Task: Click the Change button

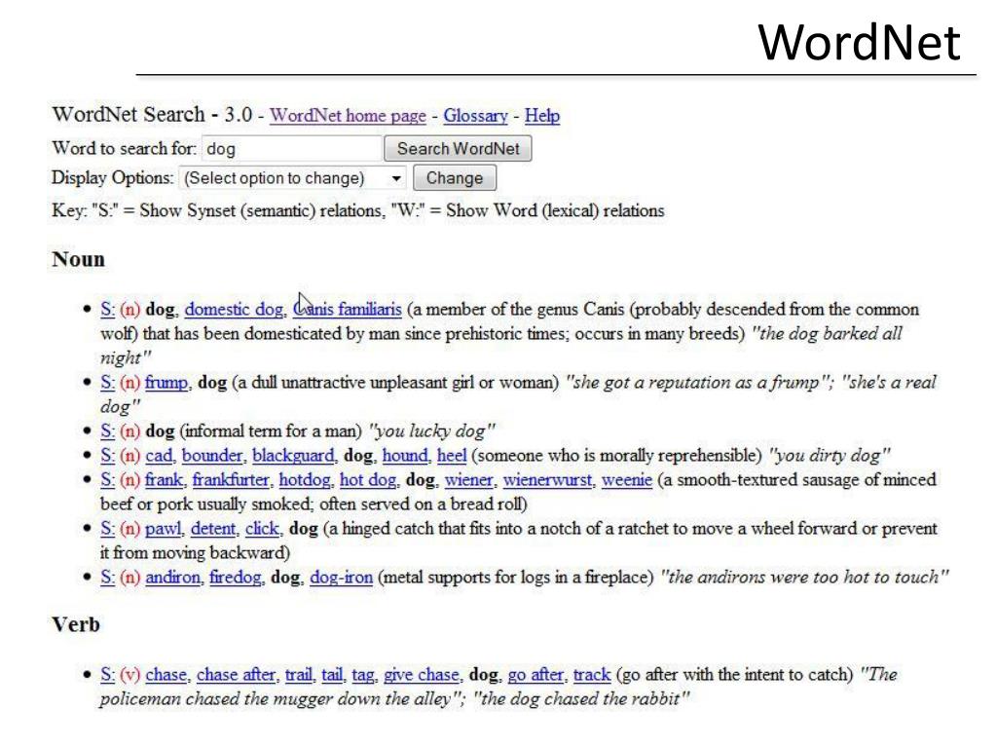Action: [455, 178]
